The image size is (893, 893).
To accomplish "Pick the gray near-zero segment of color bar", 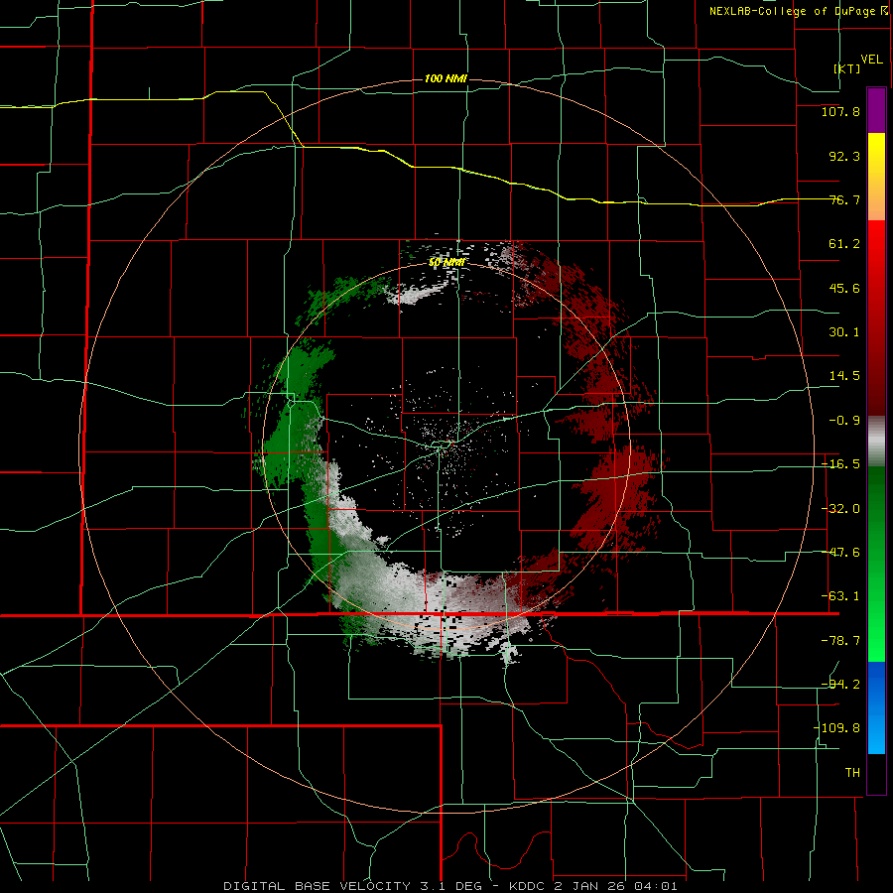I will 876,442.
